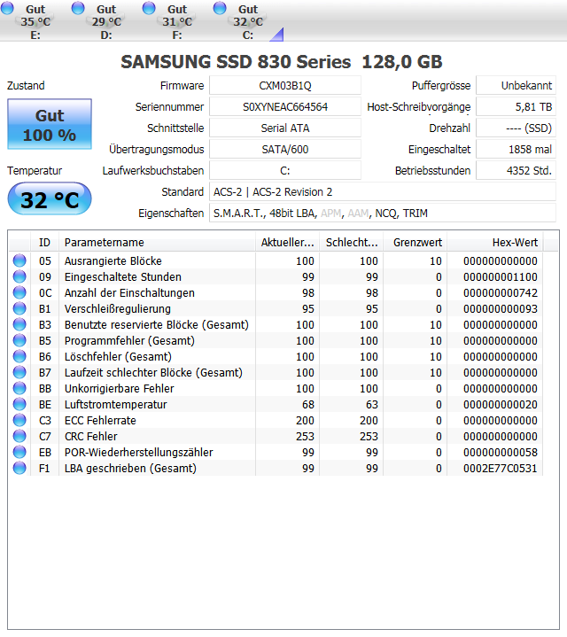Image resolution: width=567 pixels, height=637 pixels.
Task: Select the Verschleißregulierung parameter name
Action: click(117, 308)
